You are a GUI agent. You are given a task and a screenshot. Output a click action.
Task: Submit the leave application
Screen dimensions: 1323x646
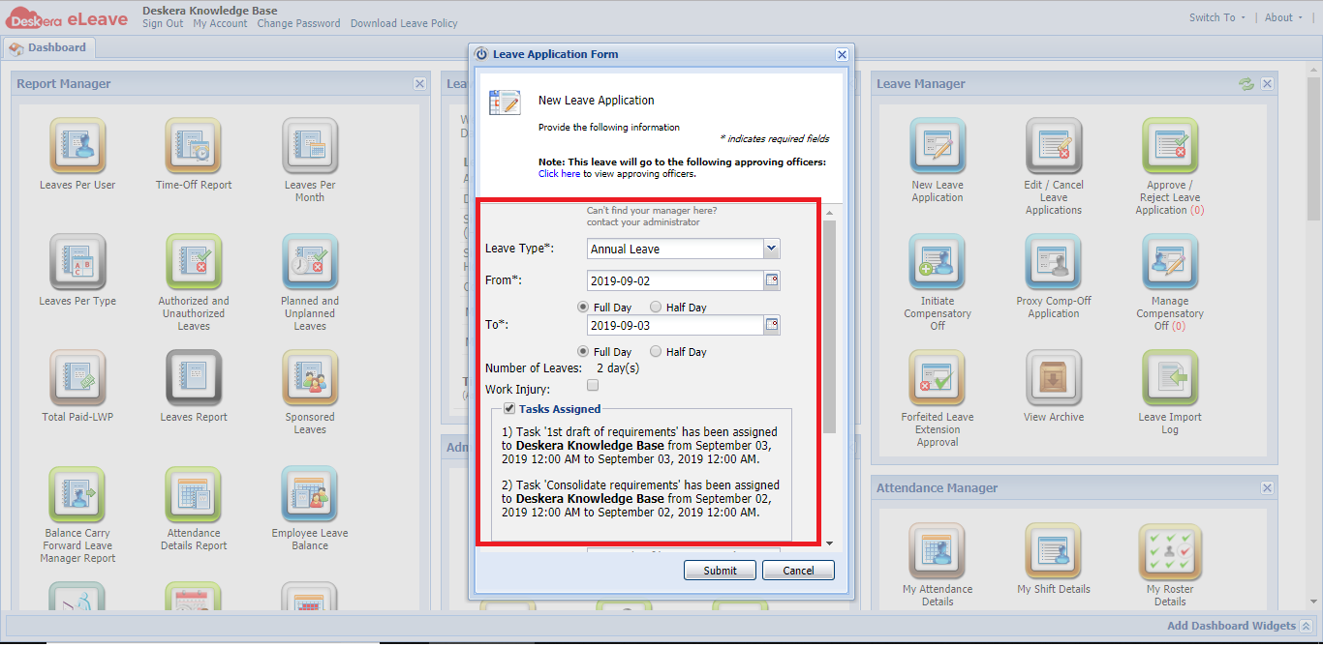pos(720,570)
